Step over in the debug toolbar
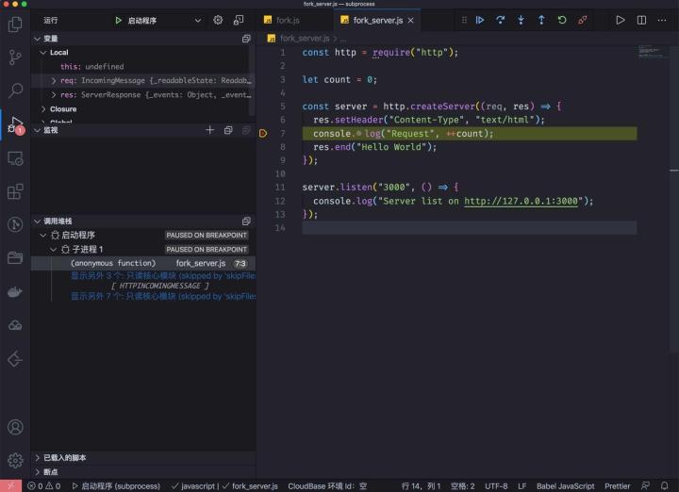This screenshot has width=679, height=492. coord(500,19)
